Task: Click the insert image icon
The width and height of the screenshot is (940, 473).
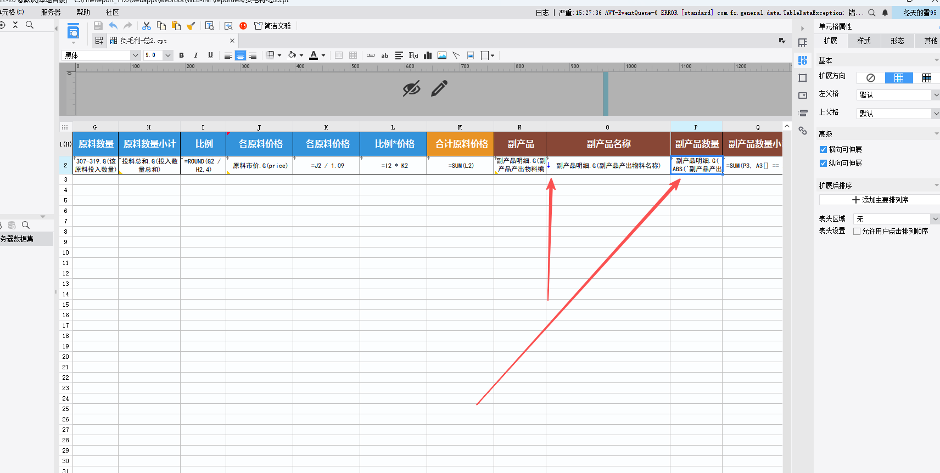Action: [442, 55]
